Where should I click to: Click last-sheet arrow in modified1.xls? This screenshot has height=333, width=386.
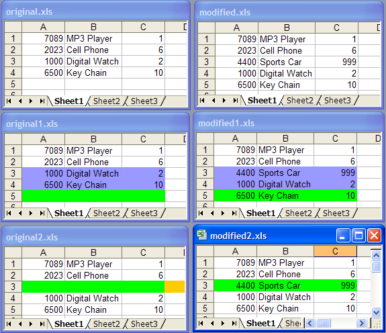click(234, 213)
